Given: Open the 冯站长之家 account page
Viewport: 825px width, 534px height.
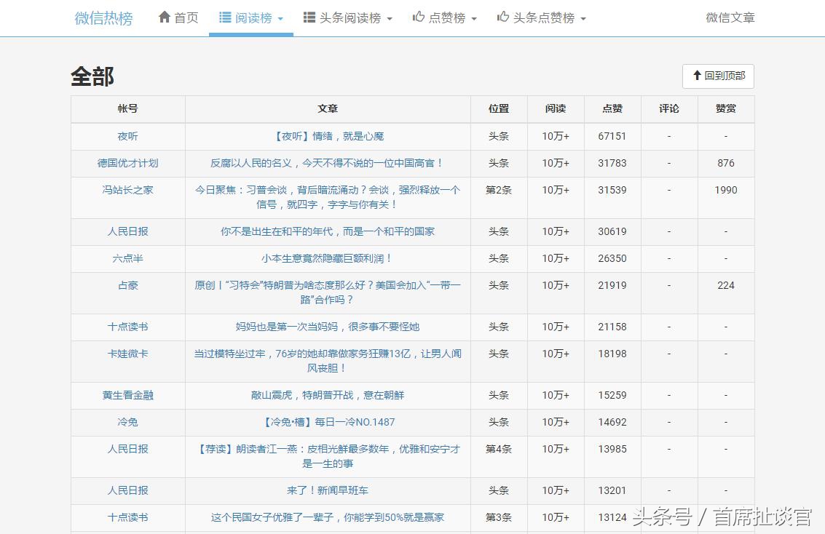Looking at the screenshot, I should pyautogui.click(x=127, y=190).
